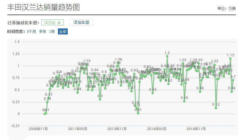Click the 丰田汉兰达销量趋势图 chart title
Image resolution: width=238 pixels, height=140 pixels.
coord(43,7)
